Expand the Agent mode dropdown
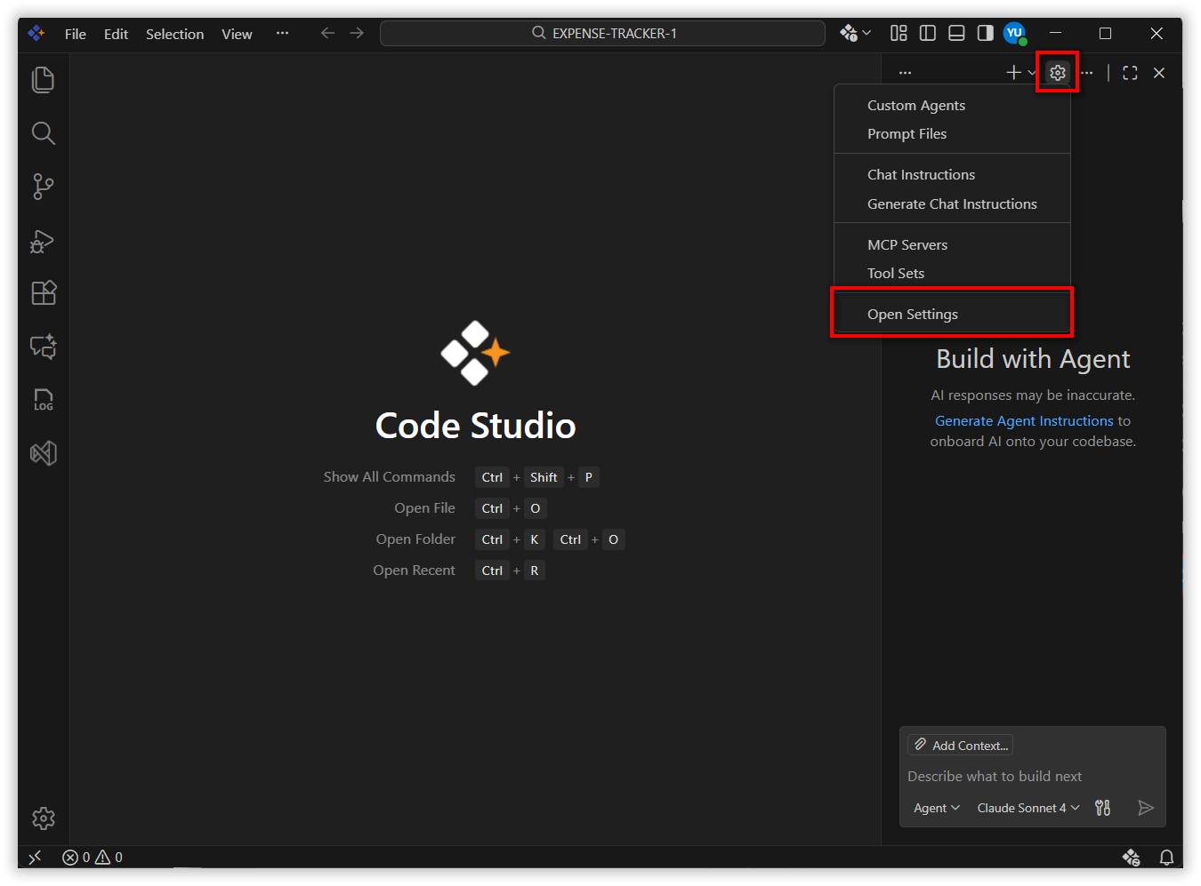Screen dimensions: 1201x886 click(x=936, y=808)
